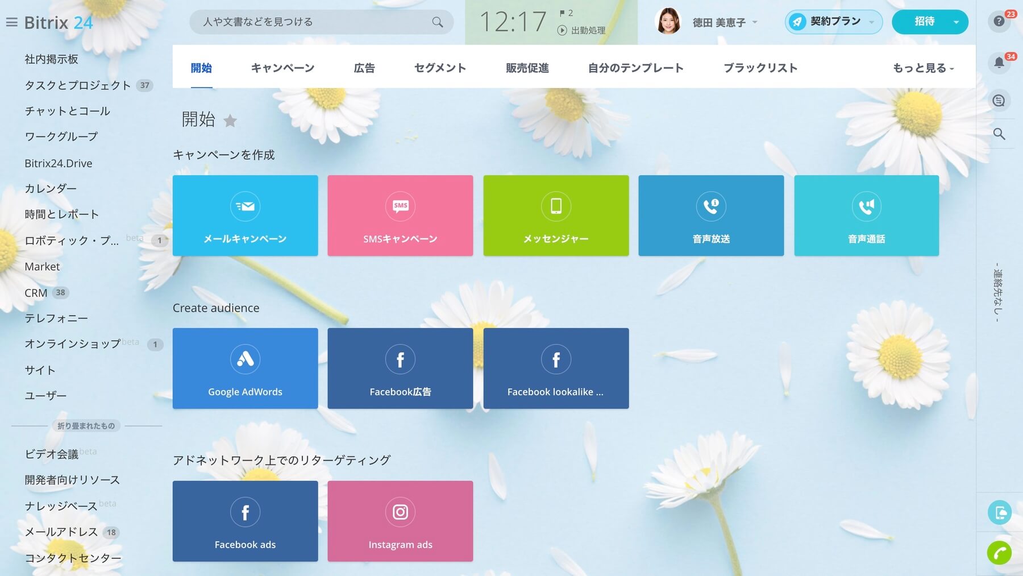This screenshot has height=576, width=1023.
Task: Click the 契約プラン button label
Action: point(835,22)
